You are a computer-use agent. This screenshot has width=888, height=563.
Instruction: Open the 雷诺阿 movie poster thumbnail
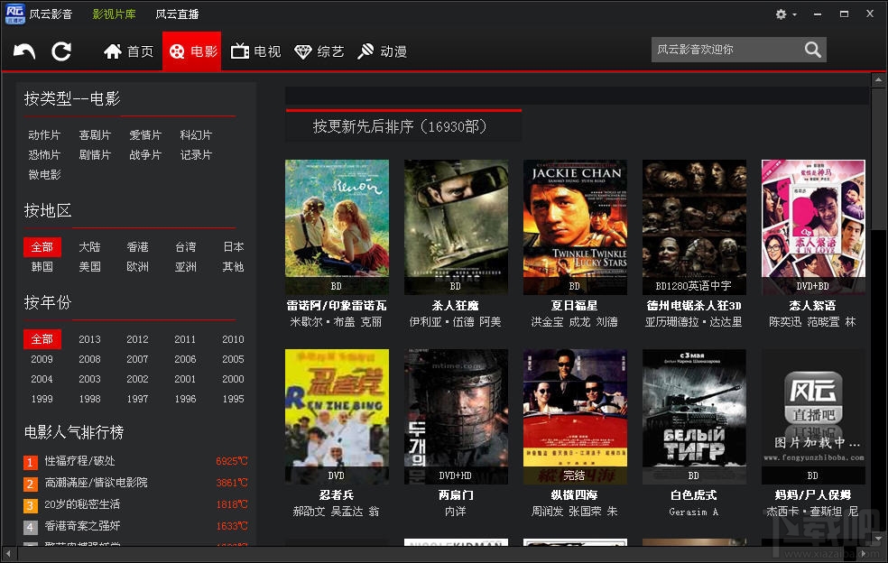(337, 219)
